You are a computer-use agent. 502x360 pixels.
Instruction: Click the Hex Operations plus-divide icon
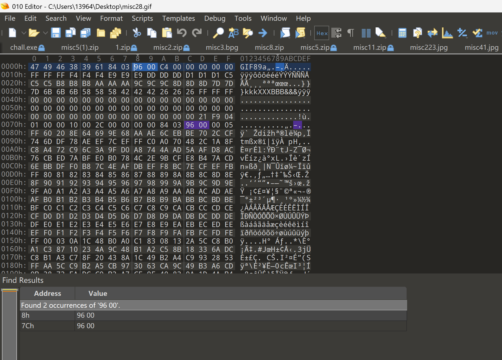(462, 33)
